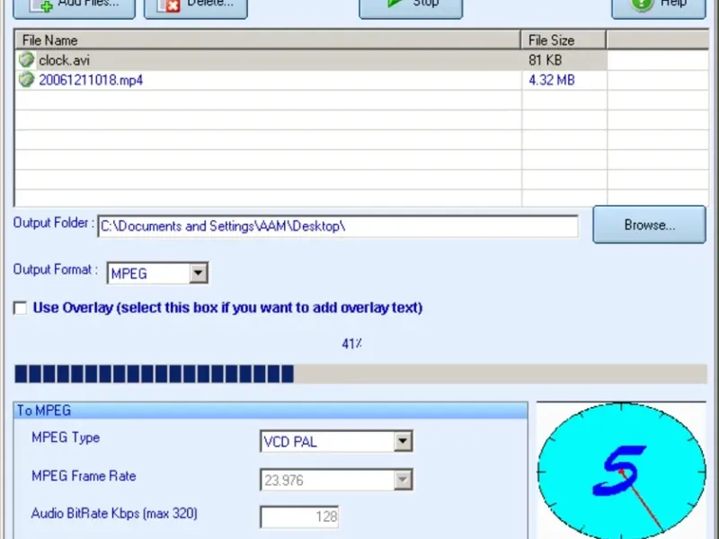The height and width of the screenshot is (539, 719).
Task: Click the To MPEG panel header
Action: tap(271, 411)
